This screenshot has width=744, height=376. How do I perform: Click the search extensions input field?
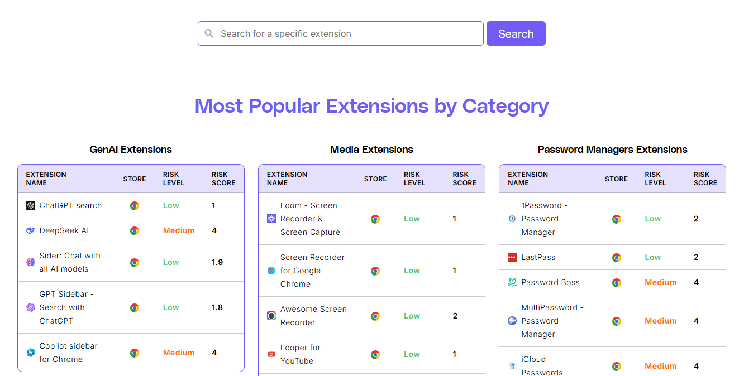click(341, 33)
